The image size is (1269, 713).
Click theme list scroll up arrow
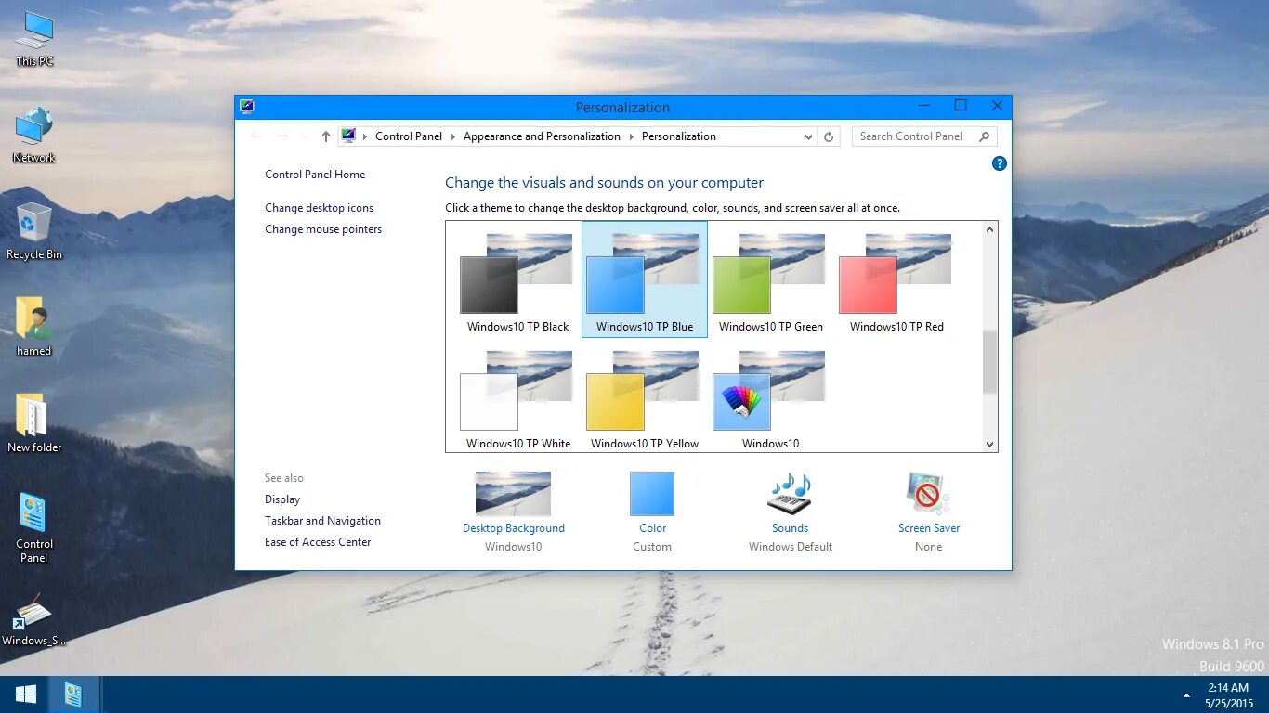click(989, 229)
